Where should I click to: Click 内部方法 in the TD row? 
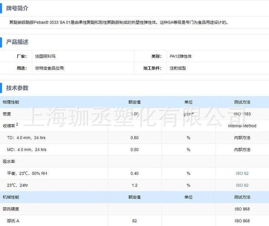click(x=242, y=138)
